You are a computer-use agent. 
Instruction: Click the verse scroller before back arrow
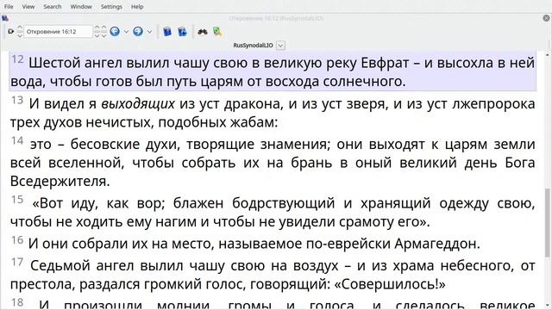tap(103, 31)
